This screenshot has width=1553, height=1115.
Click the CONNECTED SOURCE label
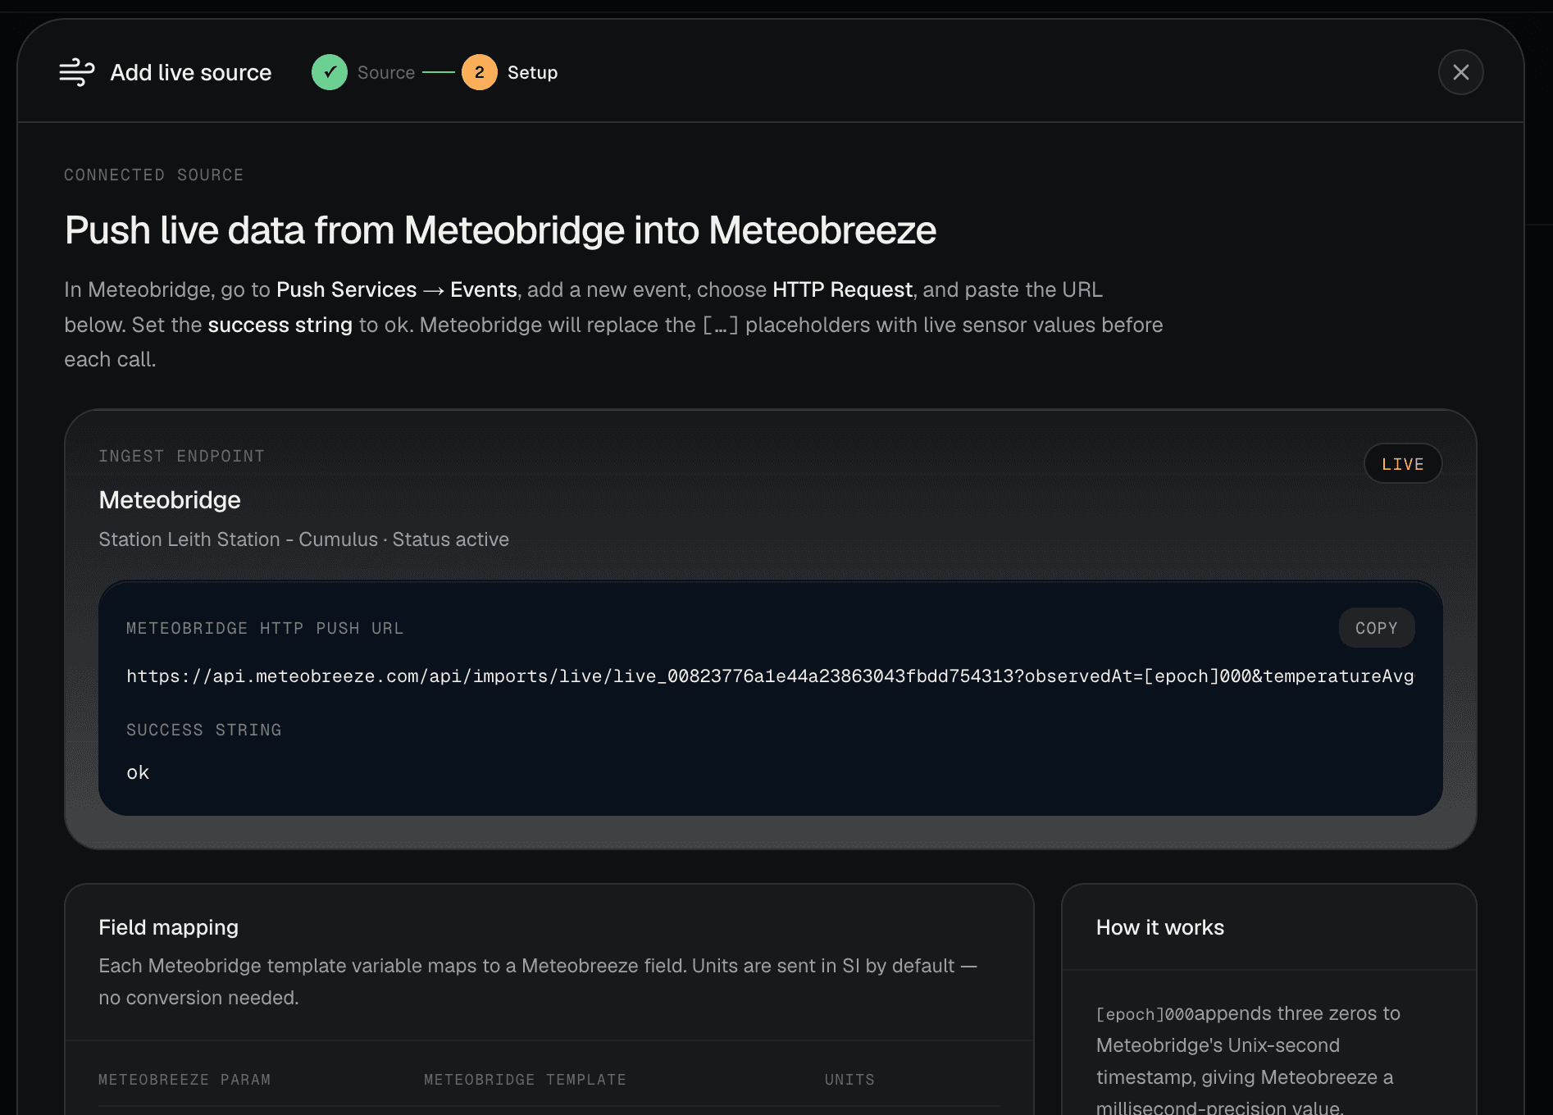154,175
